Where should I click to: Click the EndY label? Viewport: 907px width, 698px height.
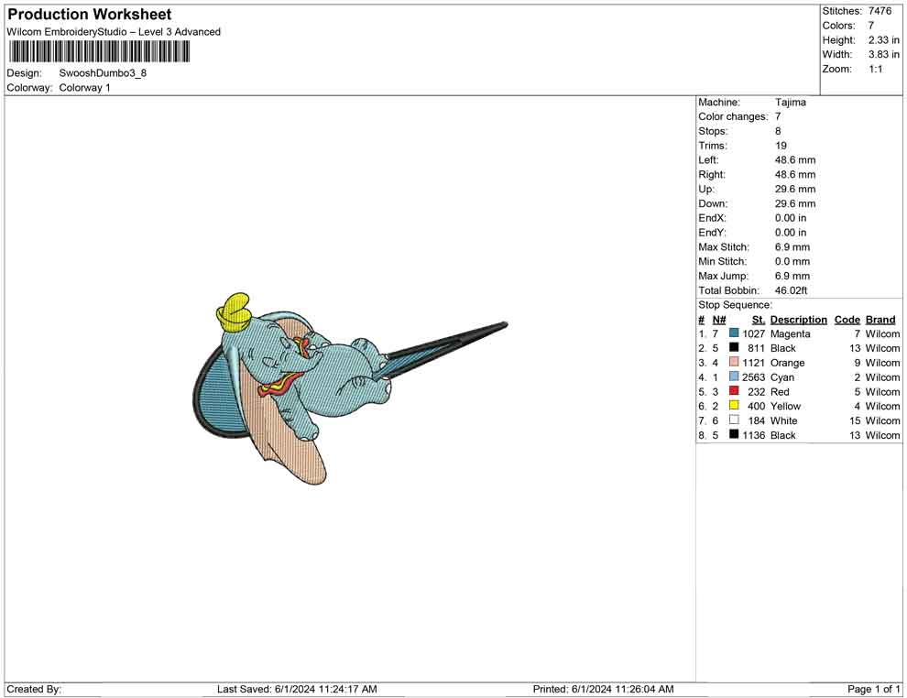[712, 233]
